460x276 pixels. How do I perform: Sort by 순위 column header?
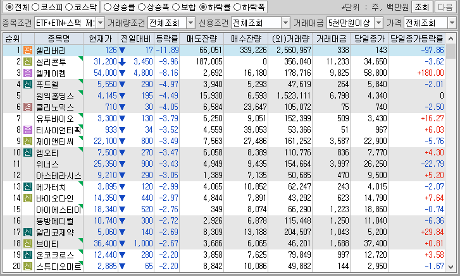[13, 39]
